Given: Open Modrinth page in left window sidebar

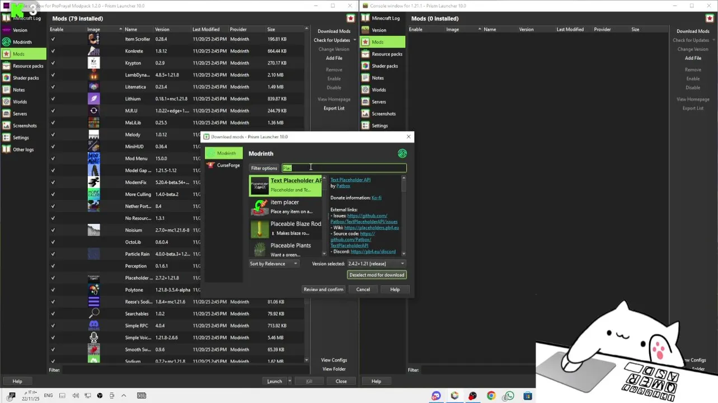Looking at the screenshot, I should point(22,42).
